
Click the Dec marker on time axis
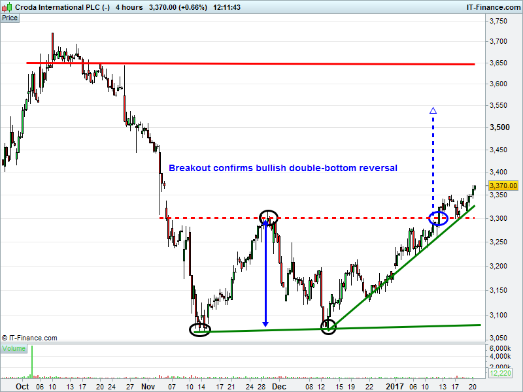tap(279, 386)
